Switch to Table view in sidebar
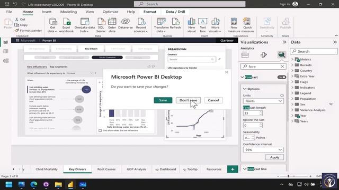339x190 pixels. [x=6, y=51]
